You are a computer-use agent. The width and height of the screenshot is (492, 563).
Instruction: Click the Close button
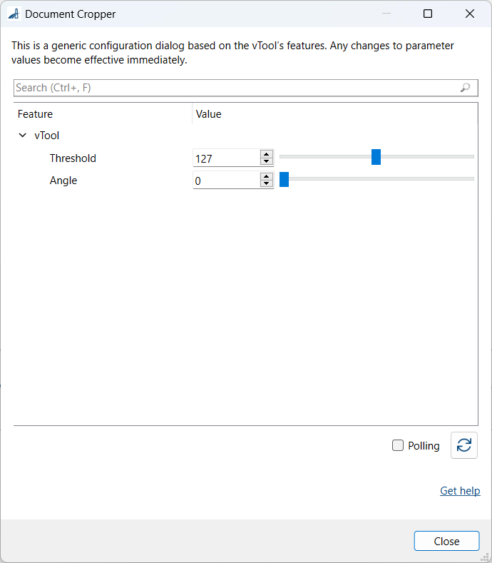pos(446,541)
